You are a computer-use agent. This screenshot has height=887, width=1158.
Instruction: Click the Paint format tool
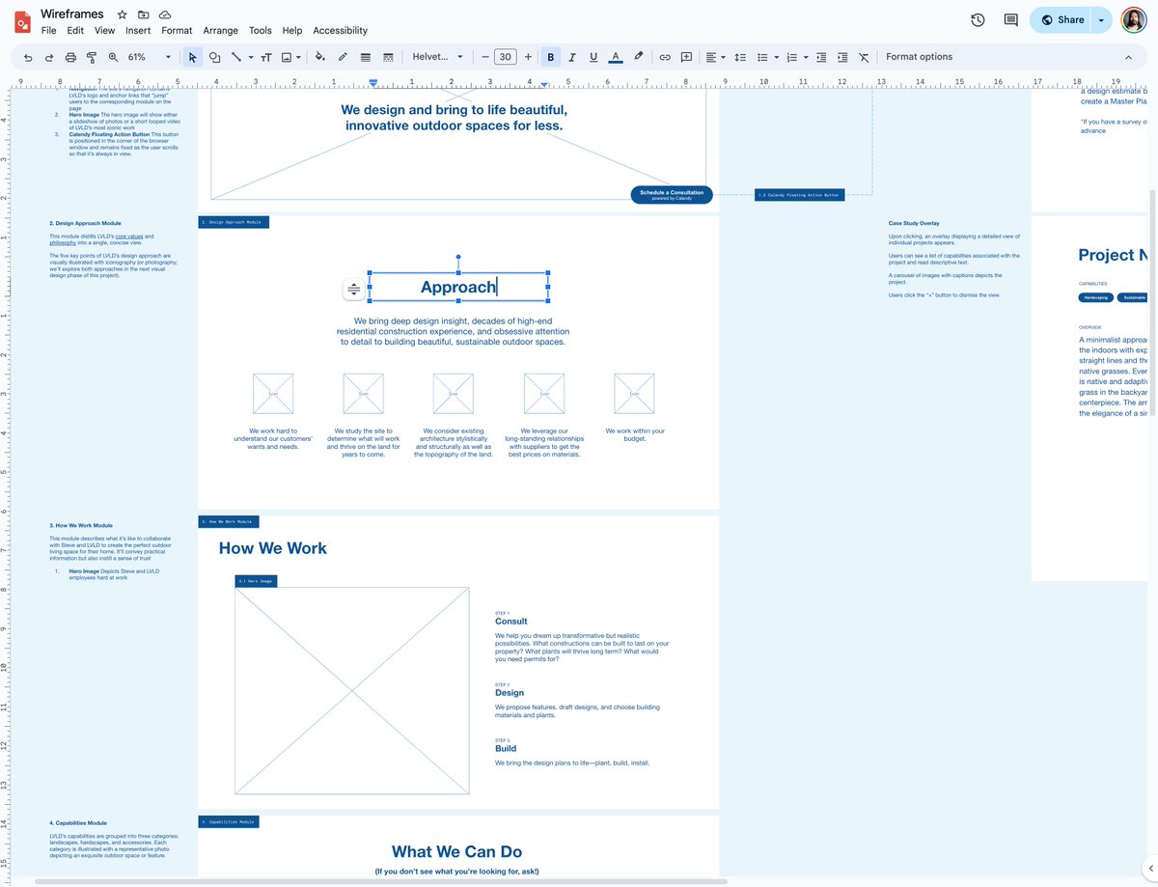[91, 56]
